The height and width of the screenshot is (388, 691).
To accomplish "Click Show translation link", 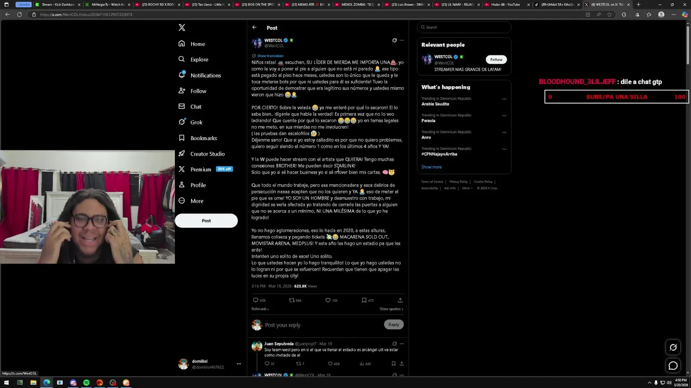I will click(x=270, y=56).
